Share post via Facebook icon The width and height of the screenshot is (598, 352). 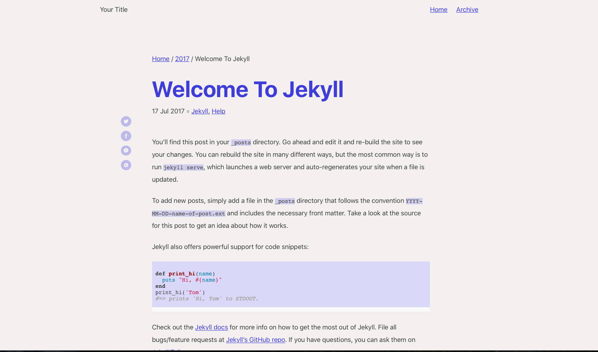click(x=126, y=136)
